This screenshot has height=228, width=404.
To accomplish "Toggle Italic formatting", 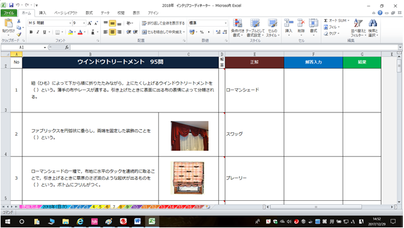I will [38, 32].
